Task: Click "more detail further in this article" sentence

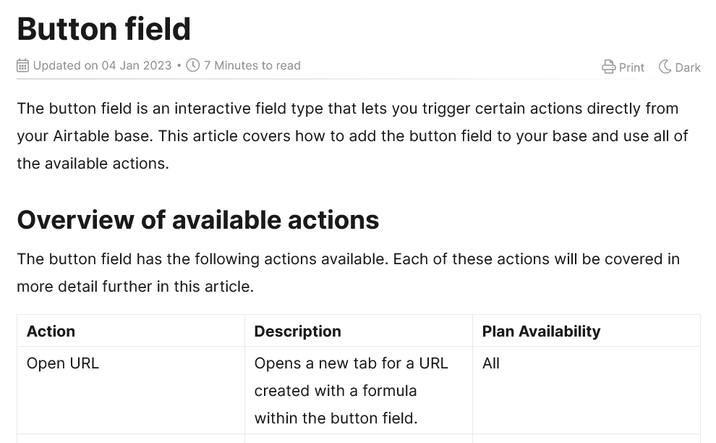Action: click(x=135, y=287)
